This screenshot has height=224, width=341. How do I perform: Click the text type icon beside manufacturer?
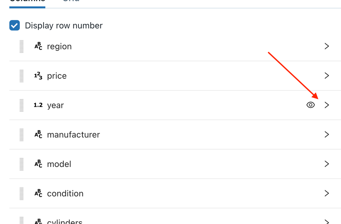pyautogui.click(x=38, y=135)
